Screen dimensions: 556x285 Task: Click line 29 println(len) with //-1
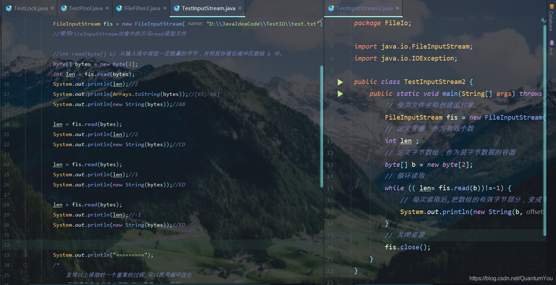[x=97, y=215]
